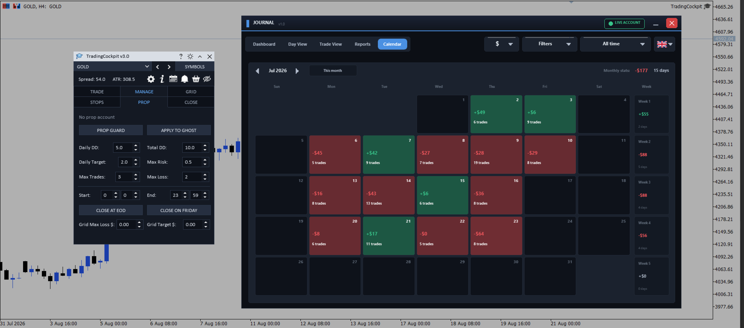Click the info icon in TradingCockpit
The width and height of the screenshot is (744, 328).
[162, 79]
